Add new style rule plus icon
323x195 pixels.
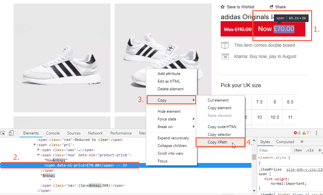coord(320,150)
